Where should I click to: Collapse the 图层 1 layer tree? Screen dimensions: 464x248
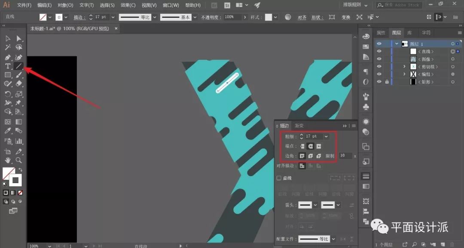coord(397,44)
